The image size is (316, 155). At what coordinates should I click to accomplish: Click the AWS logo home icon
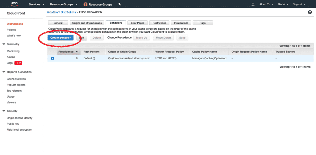(x=14, y=4)
